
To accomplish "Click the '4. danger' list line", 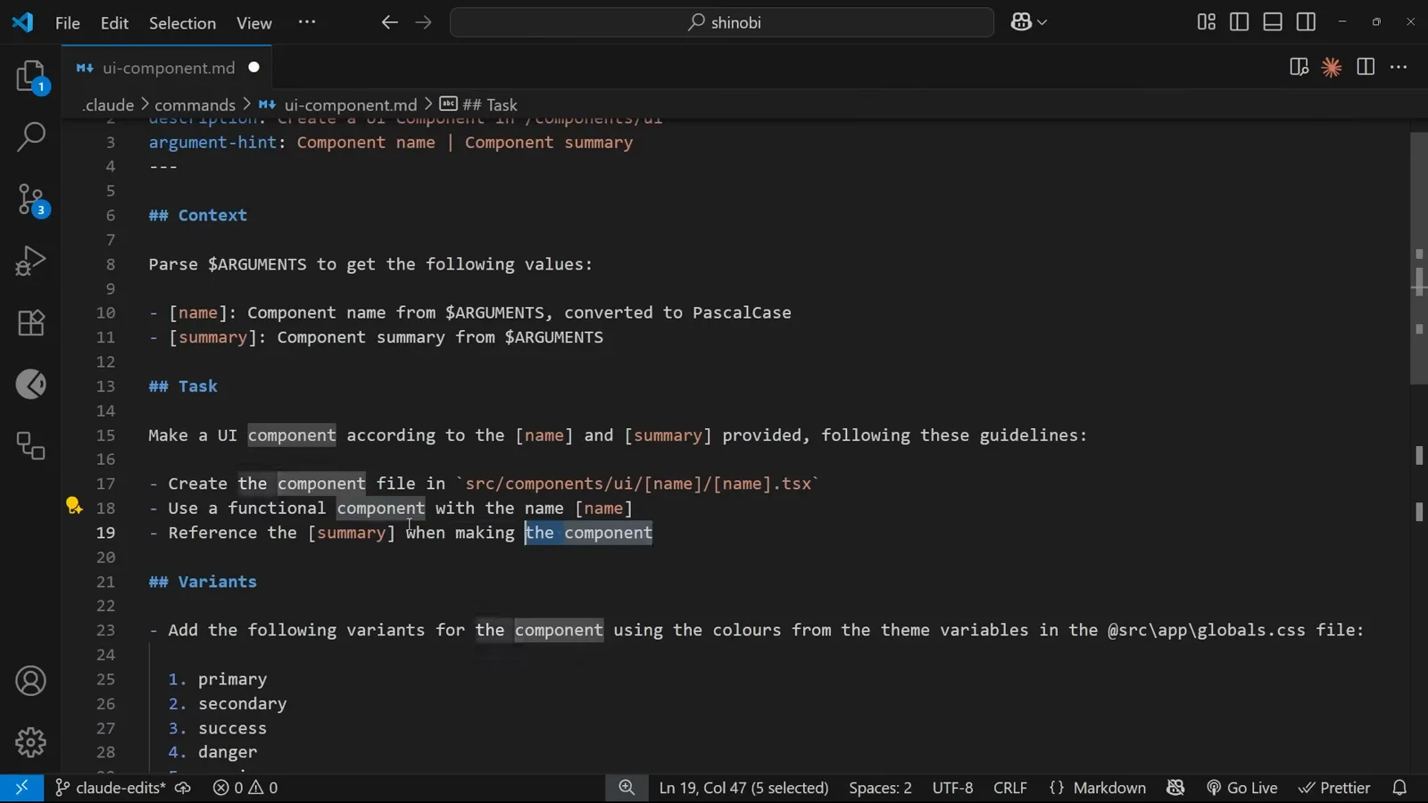I will [x=212, y=752].
